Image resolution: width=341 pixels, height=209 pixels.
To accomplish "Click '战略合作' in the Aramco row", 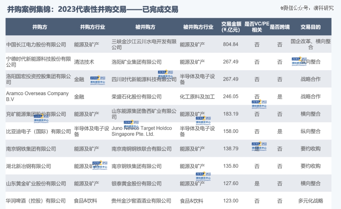I will coord(311,96).
